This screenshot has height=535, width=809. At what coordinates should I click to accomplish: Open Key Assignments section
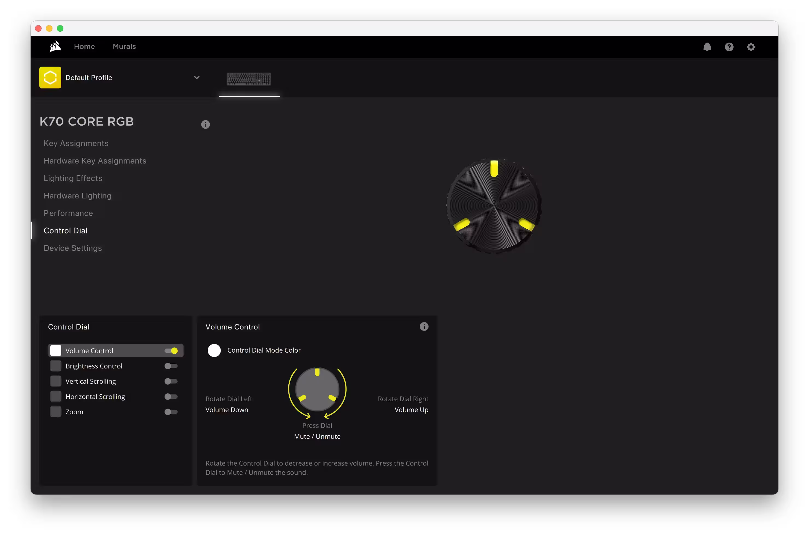click(76, 143)
